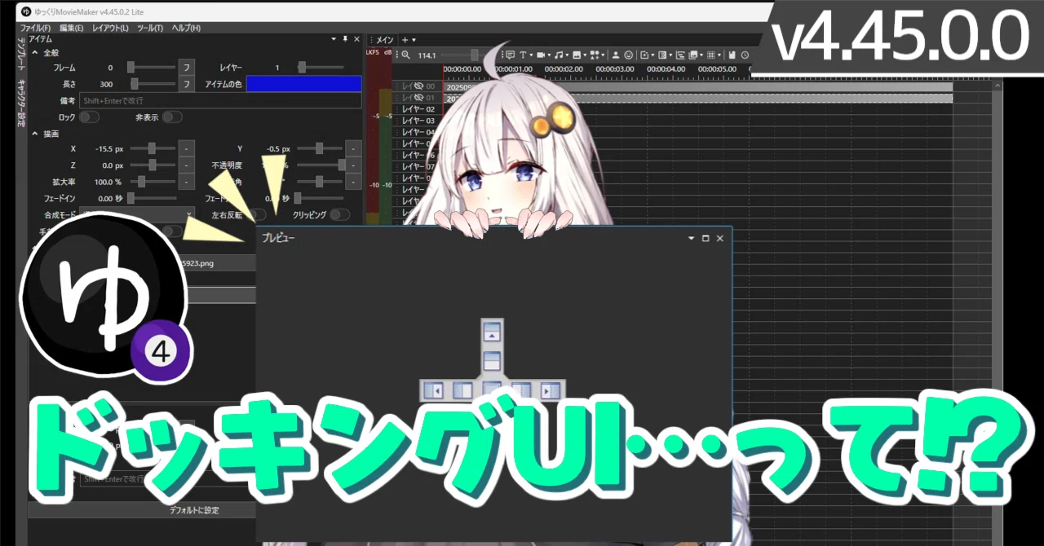Viewport: 1044px width, 546px height.
Task: Open the ファイル(F) menu
Action: (35, 28)
